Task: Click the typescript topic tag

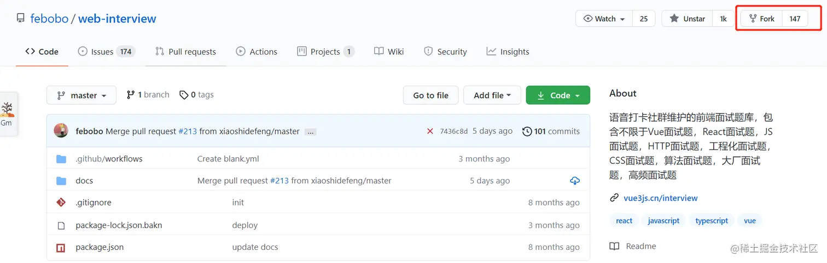Action: [712, 220]
